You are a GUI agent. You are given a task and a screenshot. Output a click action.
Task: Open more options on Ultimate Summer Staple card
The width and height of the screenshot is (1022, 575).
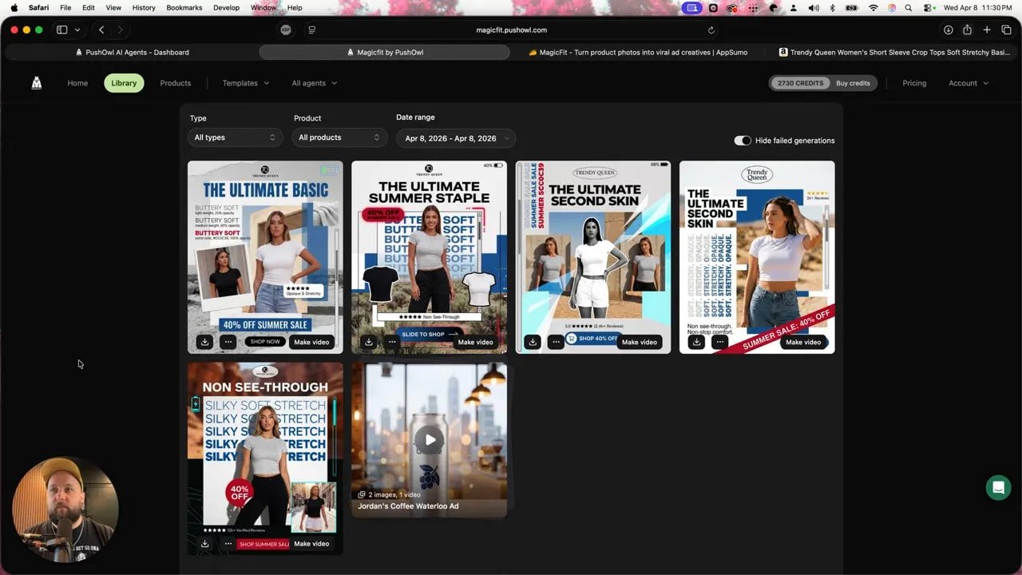[x=392, y=341]
